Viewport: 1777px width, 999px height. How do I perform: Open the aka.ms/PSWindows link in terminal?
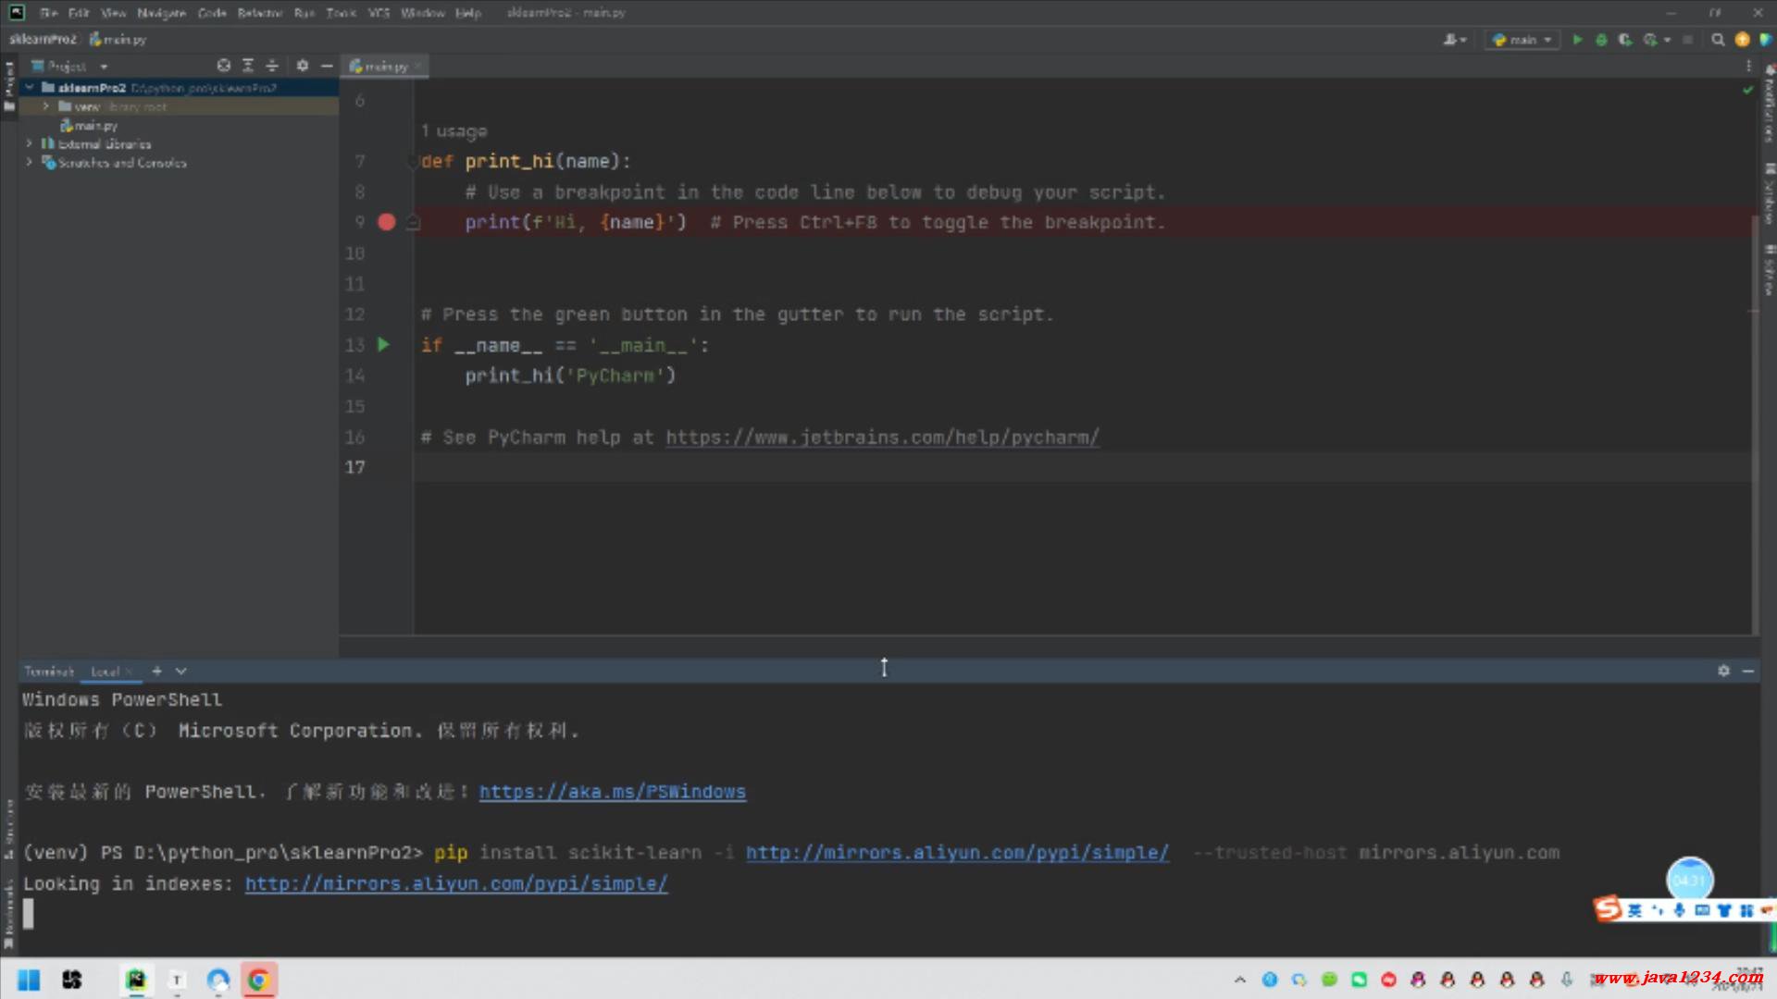click(612, 792)
